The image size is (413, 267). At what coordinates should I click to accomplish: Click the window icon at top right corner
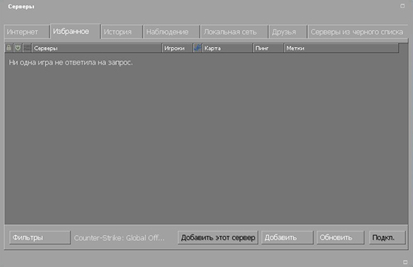pyautogui.click(x=402, y=6)
